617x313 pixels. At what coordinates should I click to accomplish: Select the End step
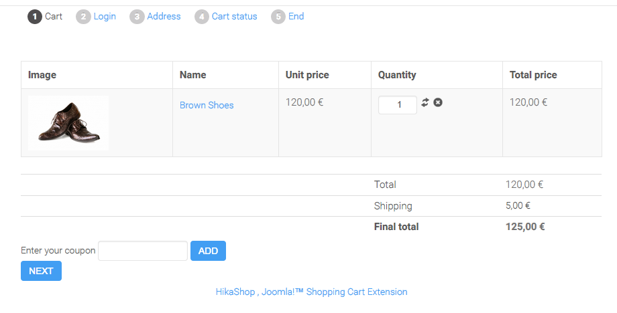click(x=296, y=17)
